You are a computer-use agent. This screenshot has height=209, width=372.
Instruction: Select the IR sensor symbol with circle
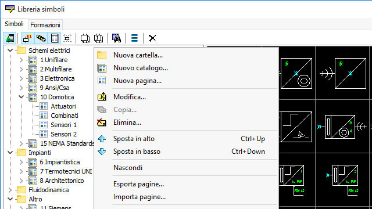coord(296,73)
